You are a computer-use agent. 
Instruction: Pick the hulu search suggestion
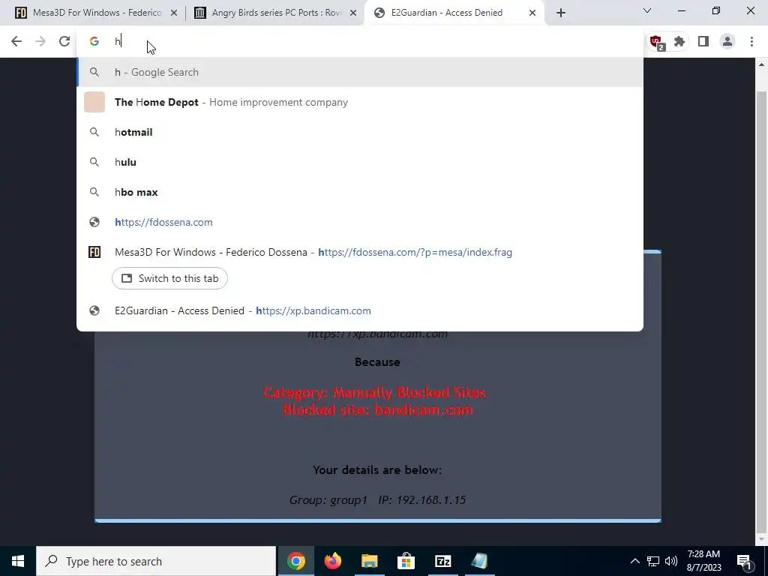click(x=360, y=162)
